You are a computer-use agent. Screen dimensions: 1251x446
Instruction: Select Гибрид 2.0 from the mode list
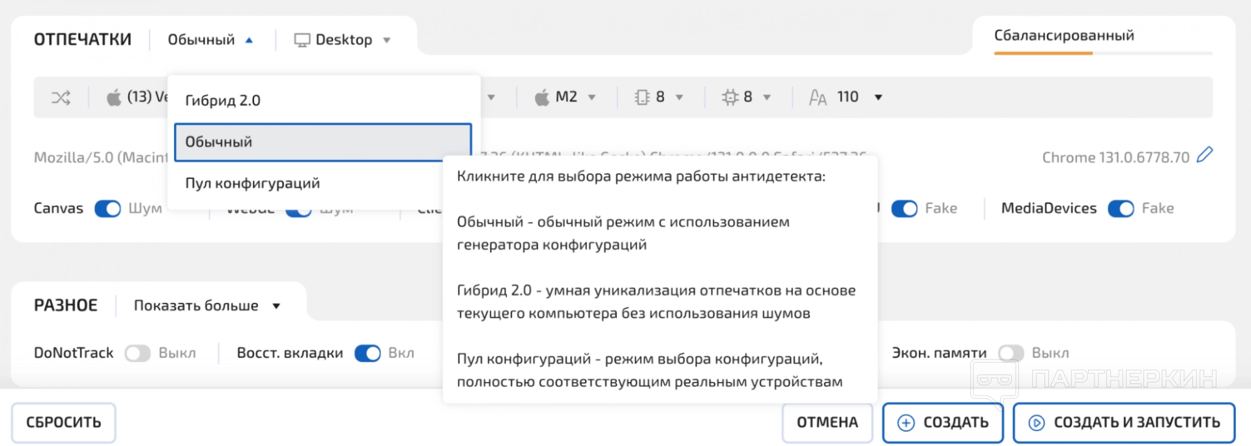(x=223, y=100)
